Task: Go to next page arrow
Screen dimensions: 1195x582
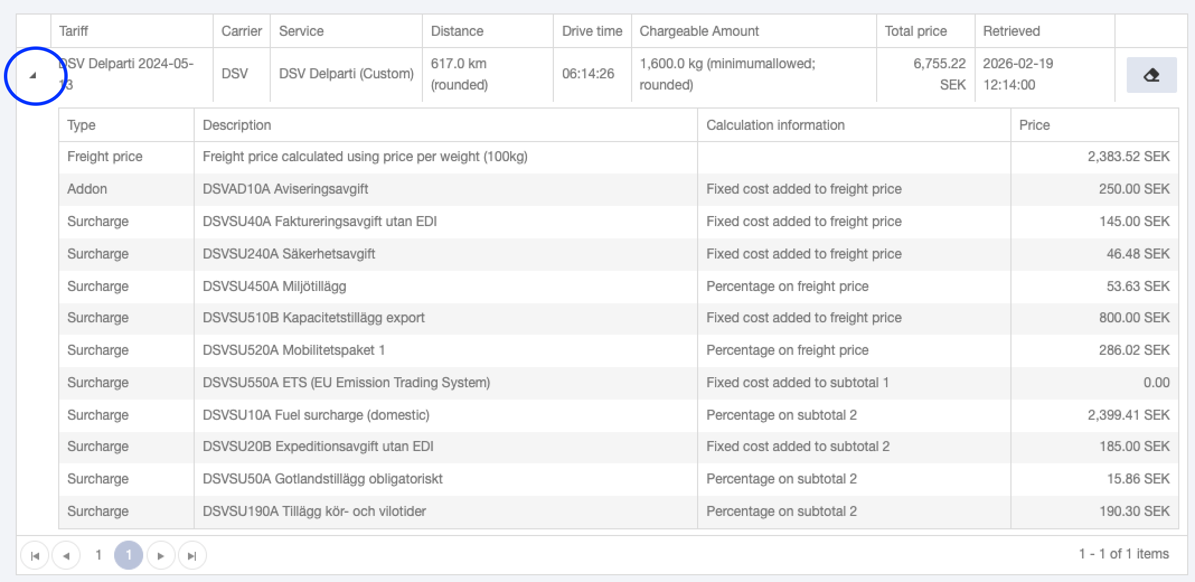Action: [x=161, y=555]
